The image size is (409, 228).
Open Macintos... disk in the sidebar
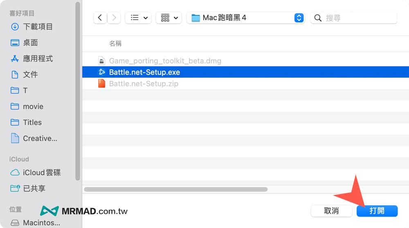click(41, 223)
